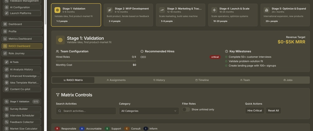Click large target icon beside Stage 1 heading
Viewport: 313px width, 131px height.
60,40
